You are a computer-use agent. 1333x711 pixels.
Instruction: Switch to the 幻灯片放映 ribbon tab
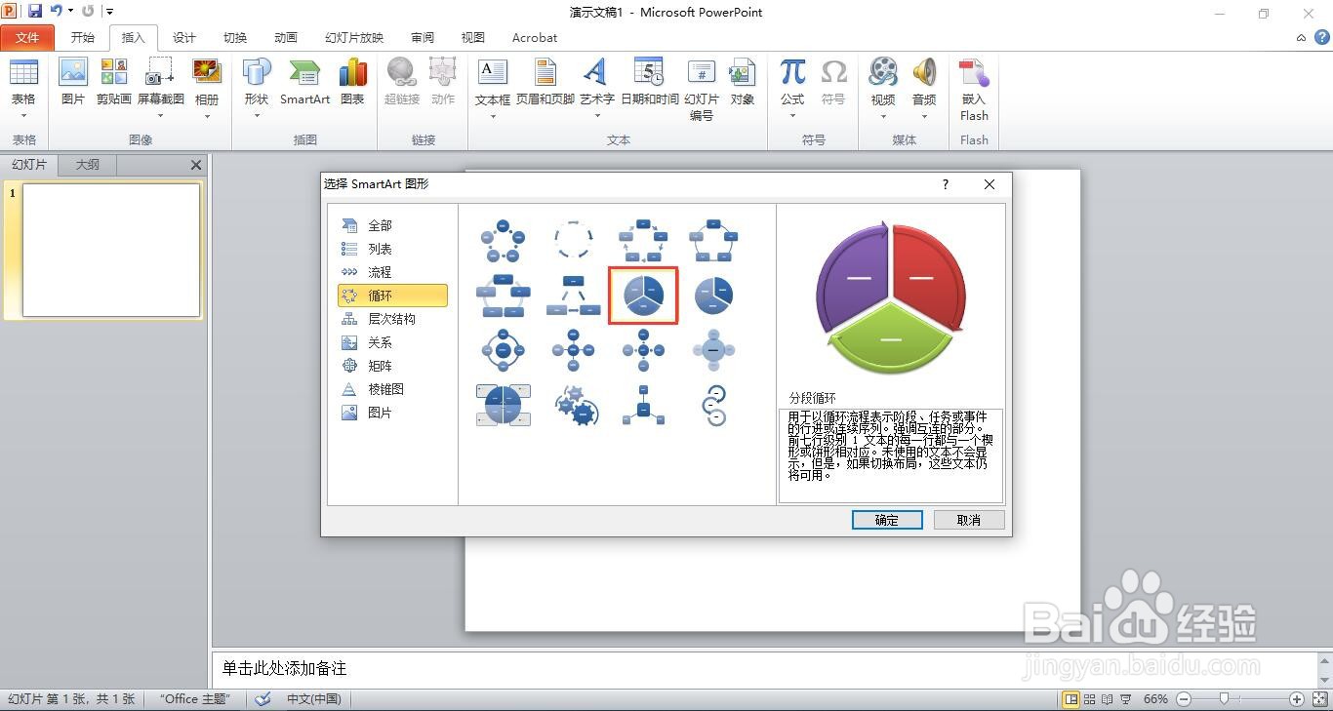tap(354, 38)
